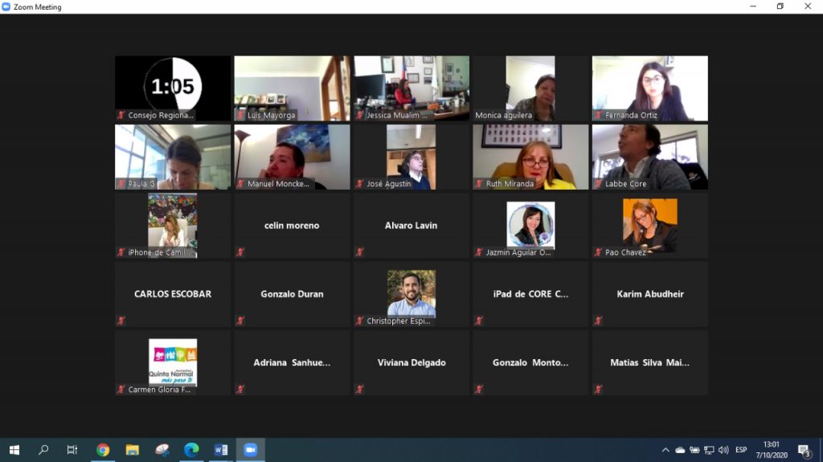Click the Quinta Normal logo tile

click(173, 362)
